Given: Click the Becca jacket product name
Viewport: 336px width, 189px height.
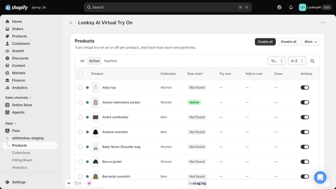Looking at the screenshot, I should tap(112, 162).
